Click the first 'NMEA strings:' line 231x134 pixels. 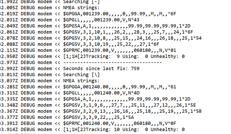pos(50,8)
